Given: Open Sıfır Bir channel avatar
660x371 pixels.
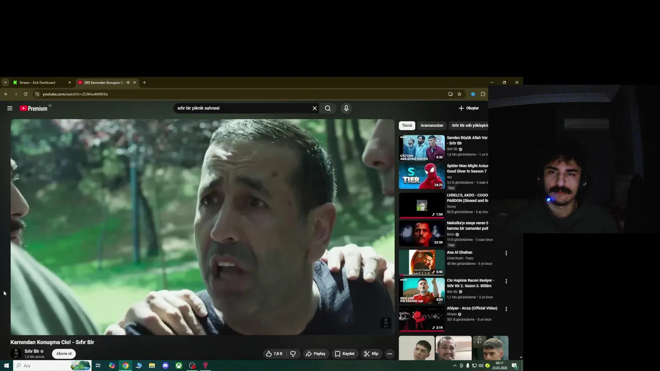Looking at the screenshot, I should pos(16,353).
